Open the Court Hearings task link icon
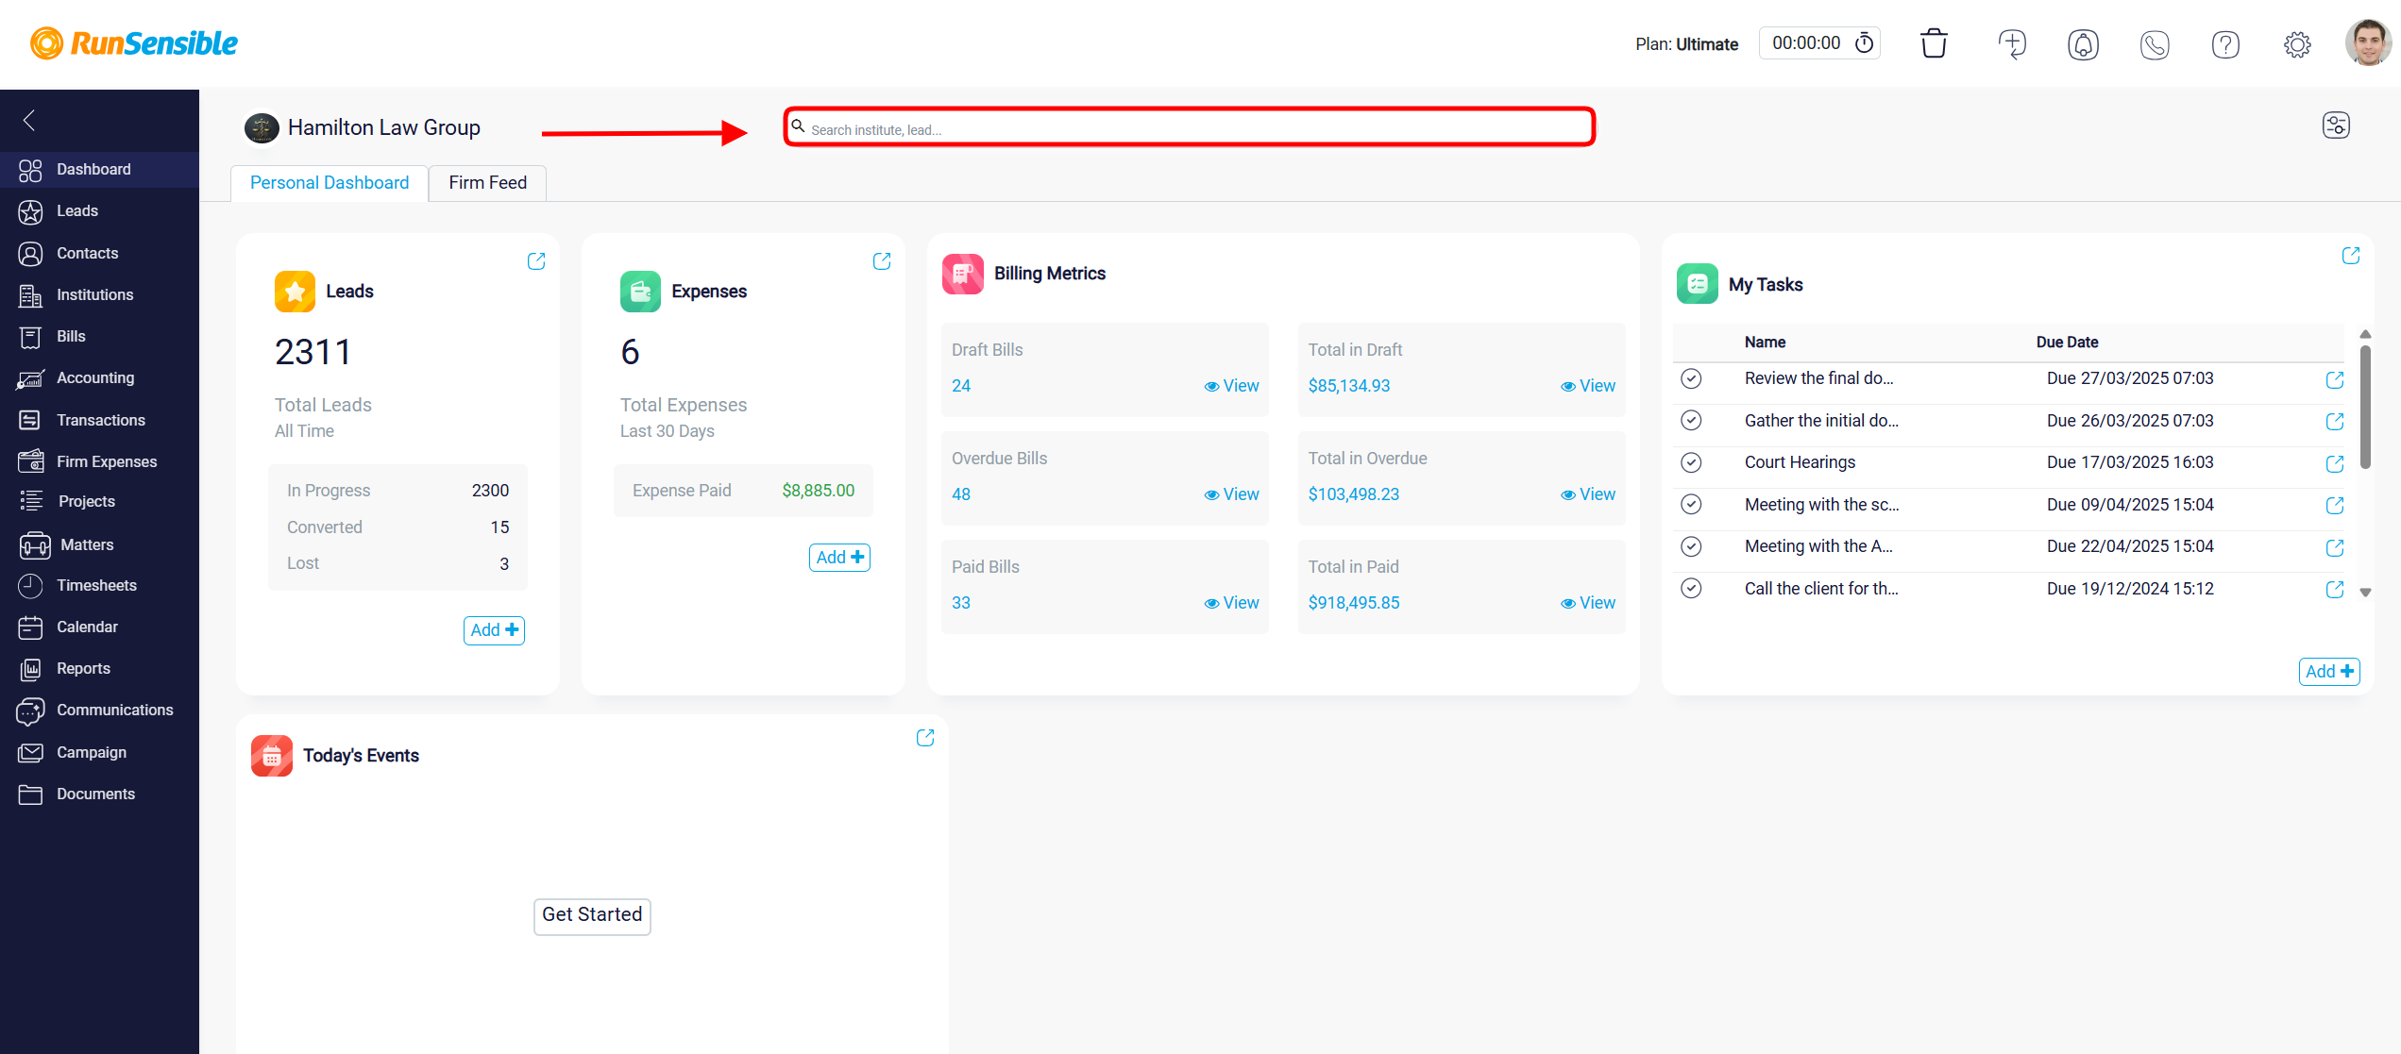2401x1054 pixels. point(2335,463)
